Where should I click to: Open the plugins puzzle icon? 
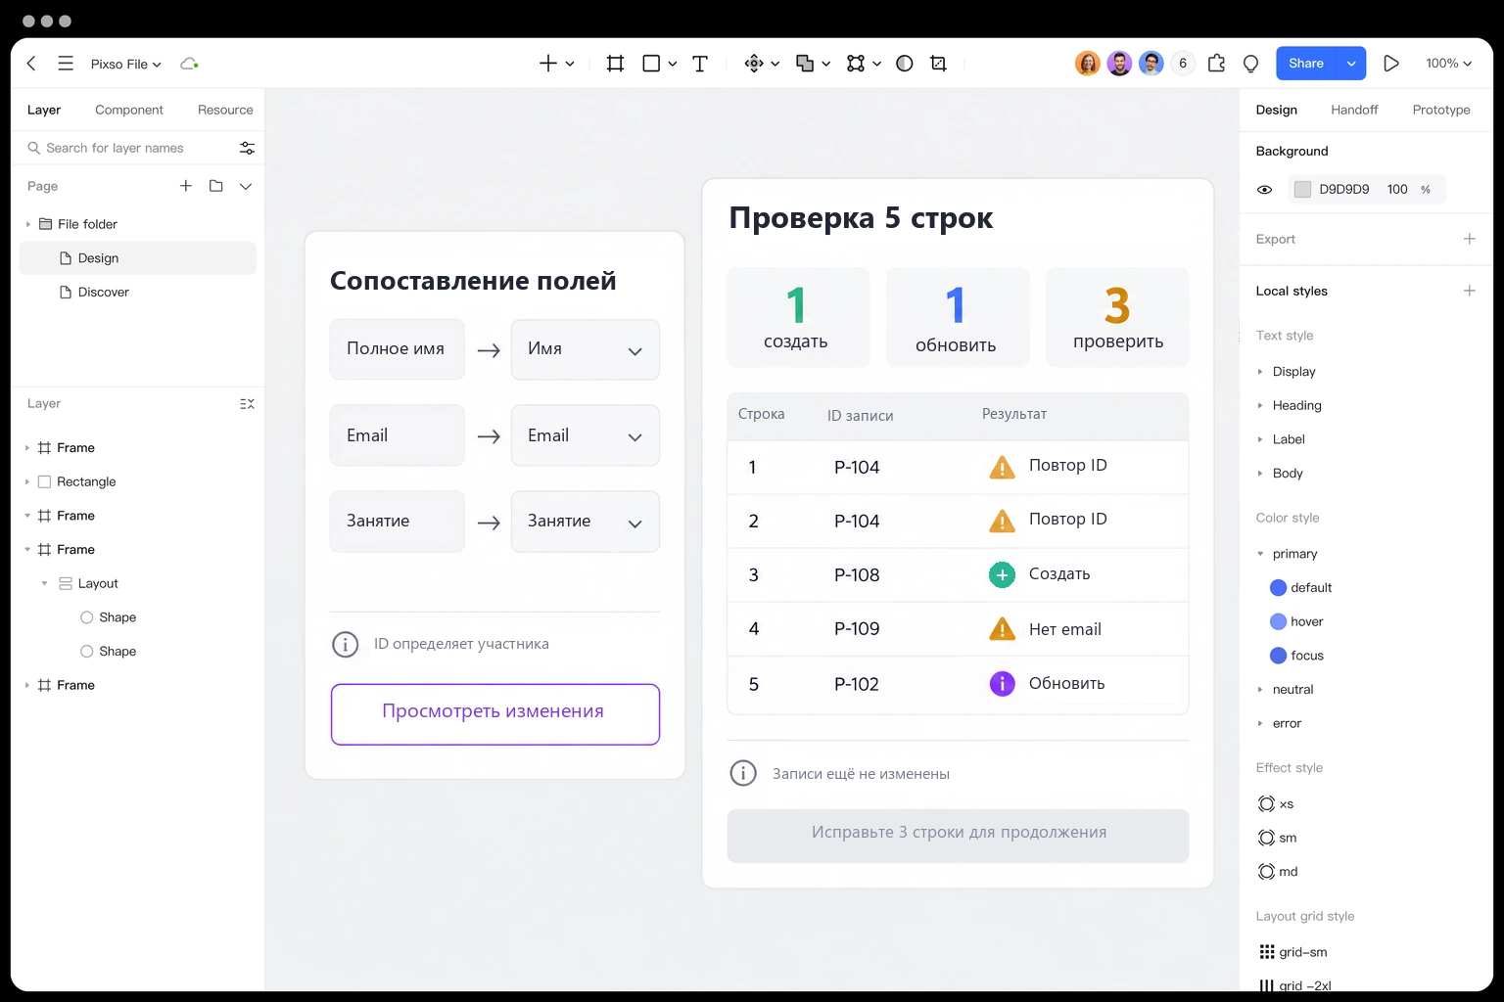(x=1216, y=64)
